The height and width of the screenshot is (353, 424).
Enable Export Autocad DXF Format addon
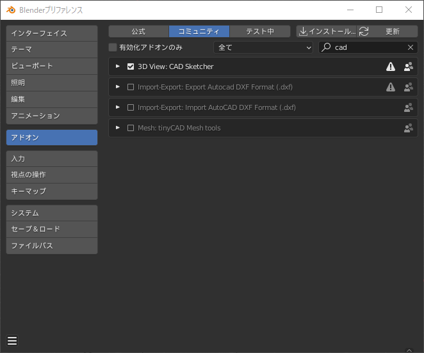click(131, 87)
